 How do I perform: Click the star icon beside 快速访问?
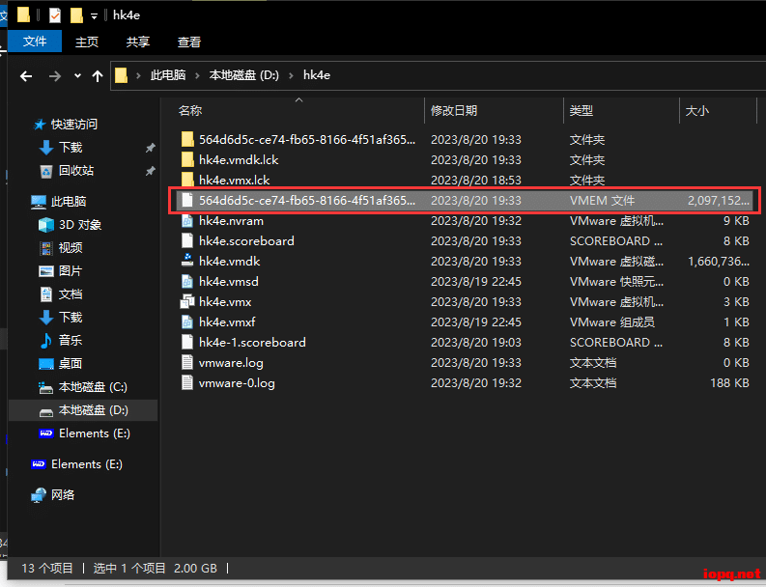click(x=39, y=125)
